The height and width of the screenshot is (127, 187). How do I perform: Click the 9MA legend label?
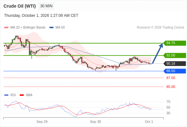(29, 95)
